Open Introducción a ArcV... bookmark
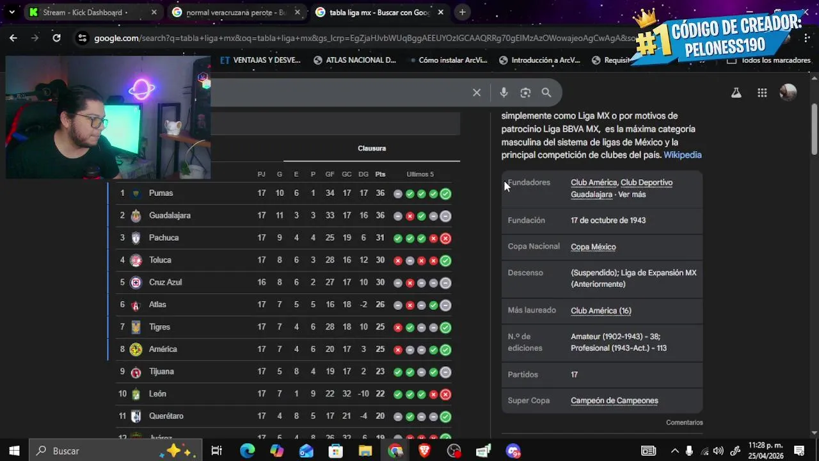This screenshot has width=819, height=461. point(539,60)
